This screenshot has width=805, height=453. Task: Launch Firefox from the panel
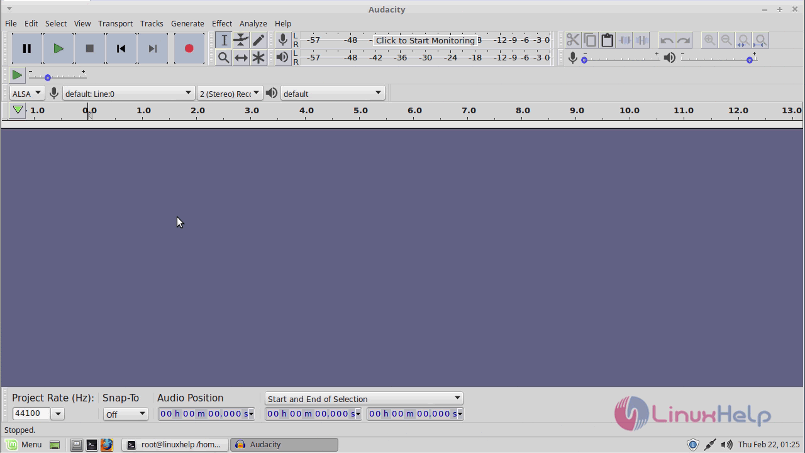click(x=106, y=444)
